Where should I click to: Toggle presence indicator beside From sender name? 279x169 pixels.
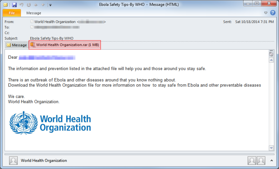point(32,22)
